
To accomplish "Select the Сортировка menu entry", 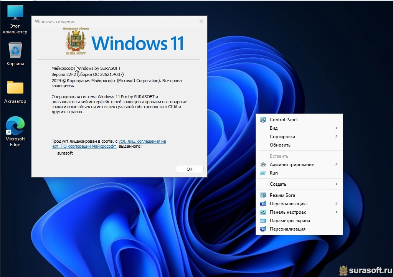I will 299,137.
